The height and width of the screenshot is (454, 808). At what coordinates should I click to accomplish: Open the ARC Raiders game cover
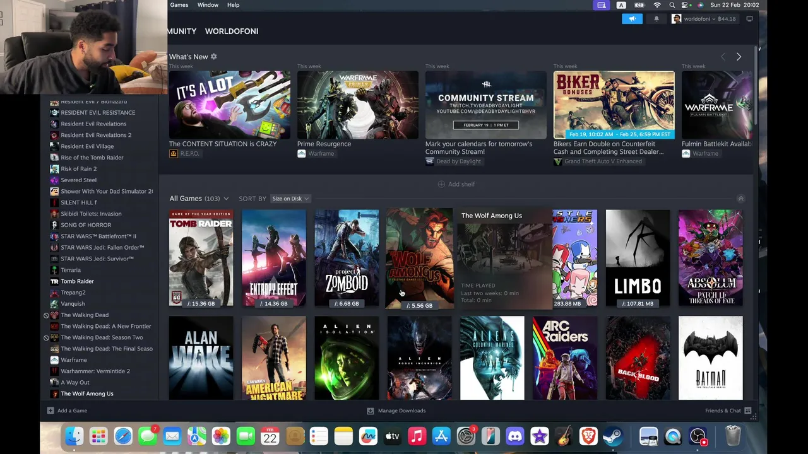pyautogui.click(x=565, y=358)
